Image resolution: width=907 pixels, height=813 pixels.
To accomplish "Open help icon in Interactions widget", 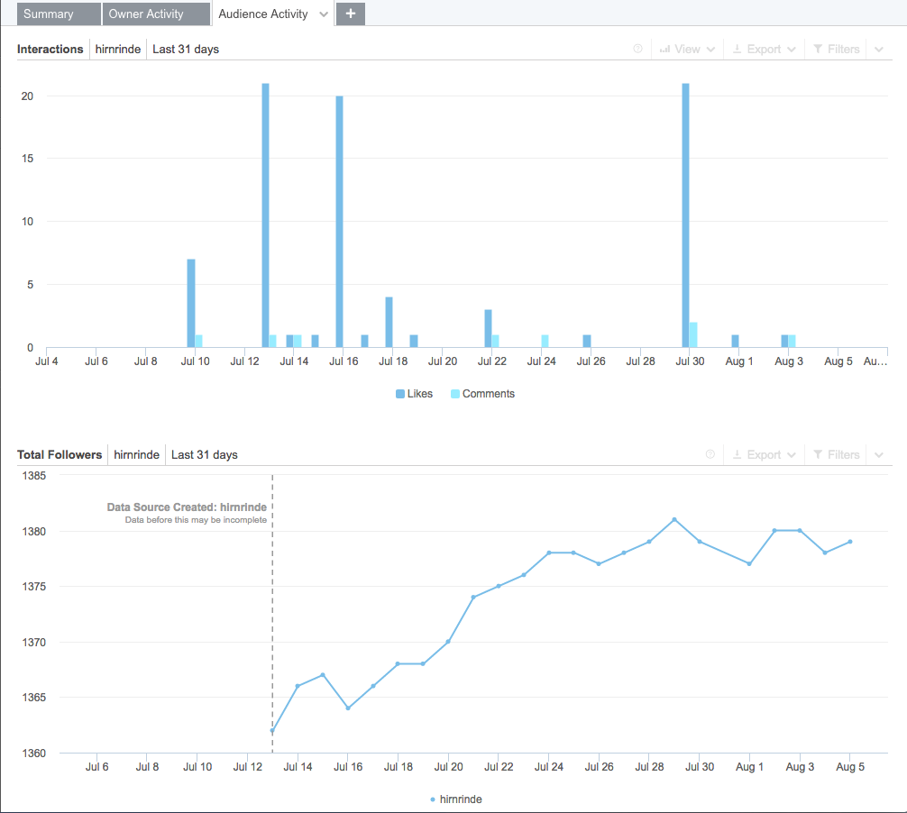I will click(x=638, y=50).
